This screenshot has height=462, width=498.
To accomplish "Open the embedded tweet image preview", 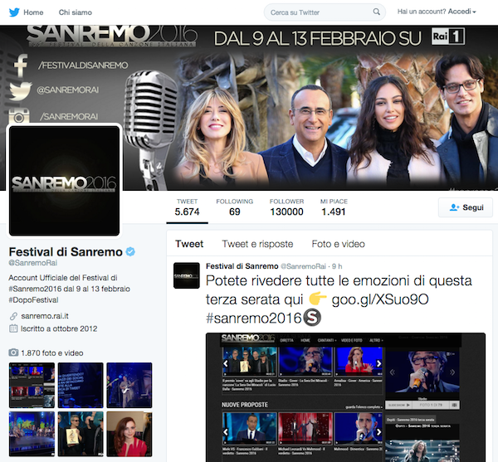I will pos(345,397).
